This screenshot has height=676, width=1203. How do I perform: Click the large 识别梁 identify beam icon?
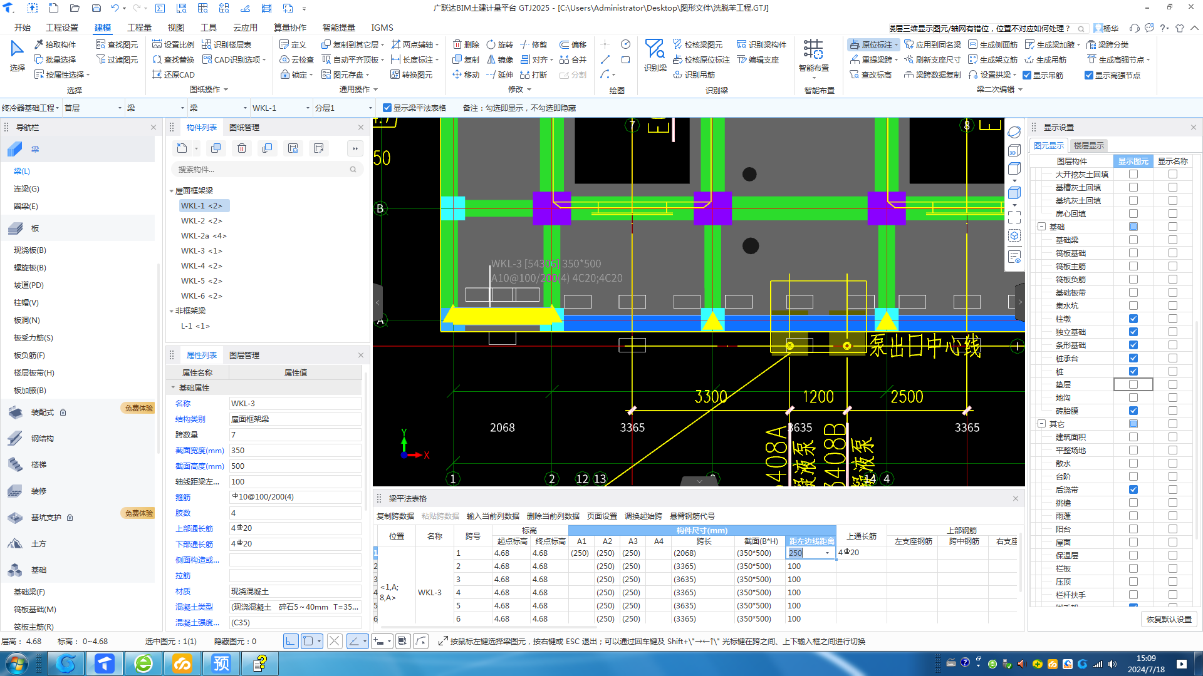[655, 55]
